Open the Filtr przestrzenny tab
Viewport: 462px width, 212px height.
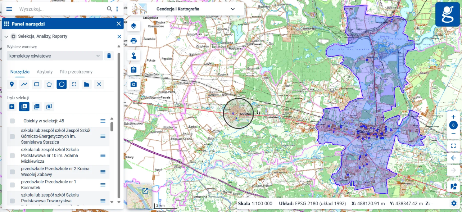tap(76, 72)
